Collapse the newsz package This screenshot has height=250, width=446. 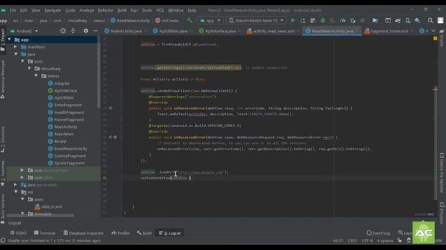click(x=36, y=76)
